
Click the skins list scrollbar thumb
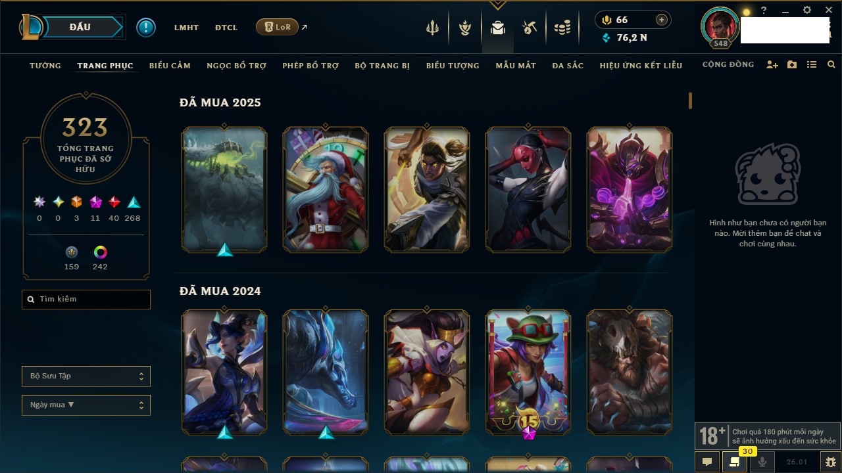coord(690,101)
